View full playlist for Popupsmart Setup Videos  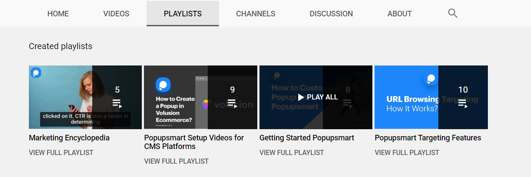176,161
